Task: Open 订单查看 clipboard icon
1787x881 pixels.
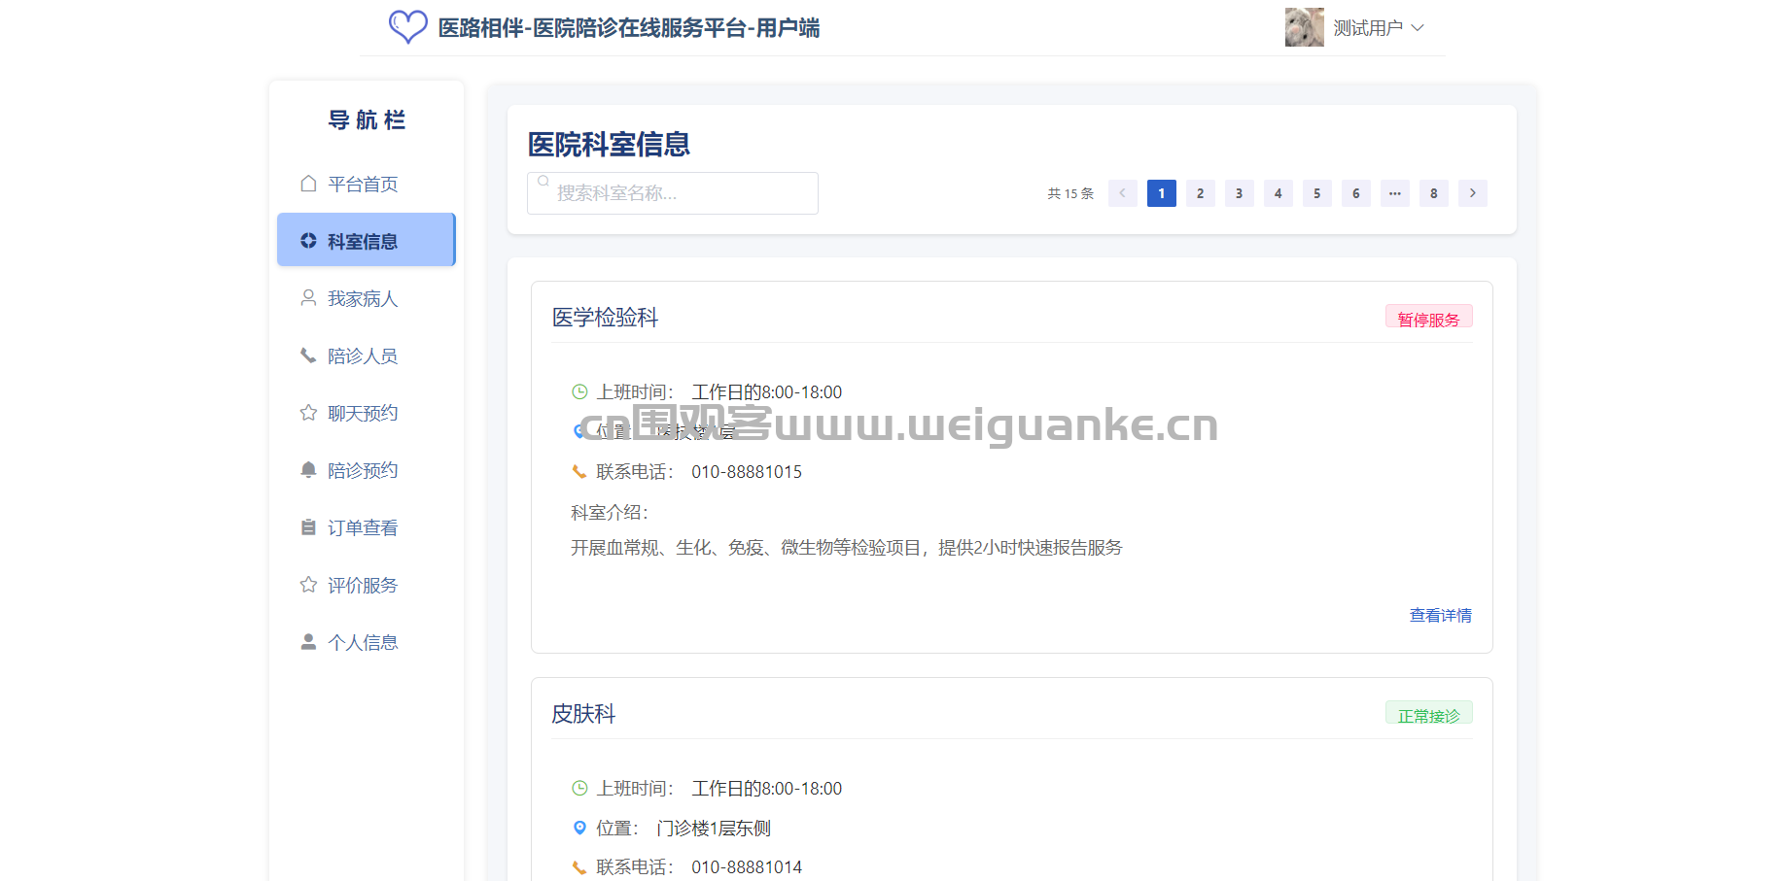Action: click(308, 527)
